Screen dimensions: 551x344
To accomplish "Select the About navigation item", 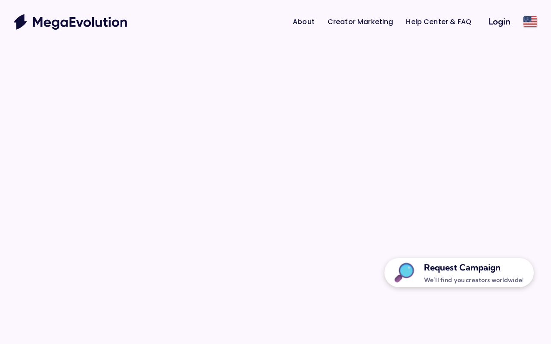I will [x=303, y=21].
